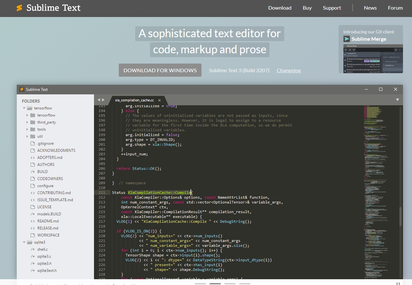
Task: Click DOWNLOAD FOR WINDOWS
Action: [x=160, y=70]
